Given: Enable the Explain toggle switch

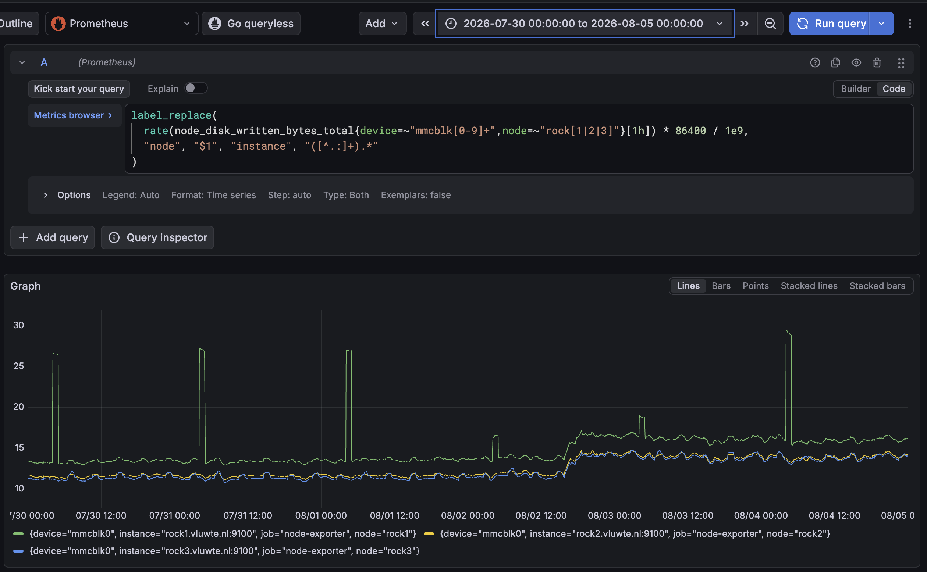Looking at the screenshot, I should [x=196, y=88].
